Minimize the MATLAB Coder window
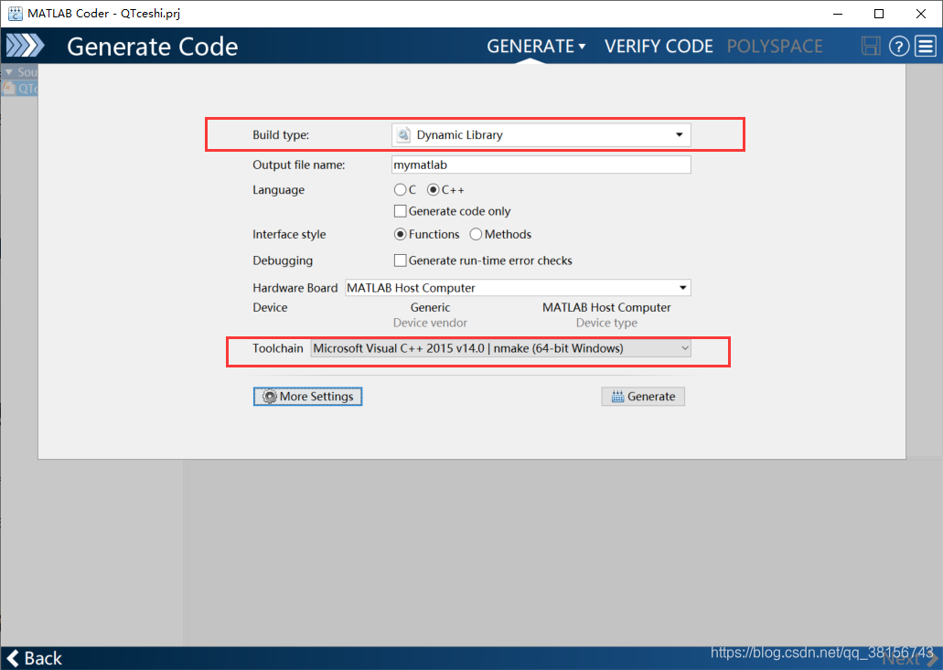Viewport: 943px width, 670px height. tap(837, 14)
